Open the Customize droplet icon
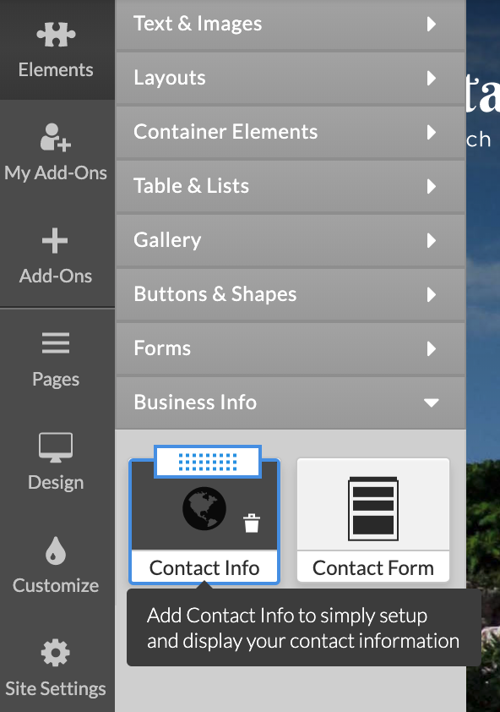500x712 pixels. (x=56, y=550)
